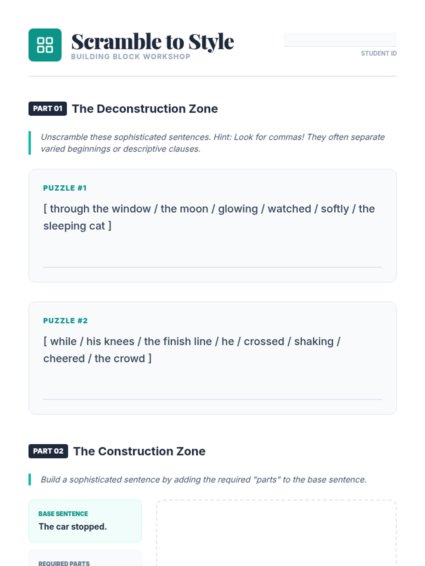The image size is (425, 566).
Task: Click the Required Parts label
Action: pos(64,563)
